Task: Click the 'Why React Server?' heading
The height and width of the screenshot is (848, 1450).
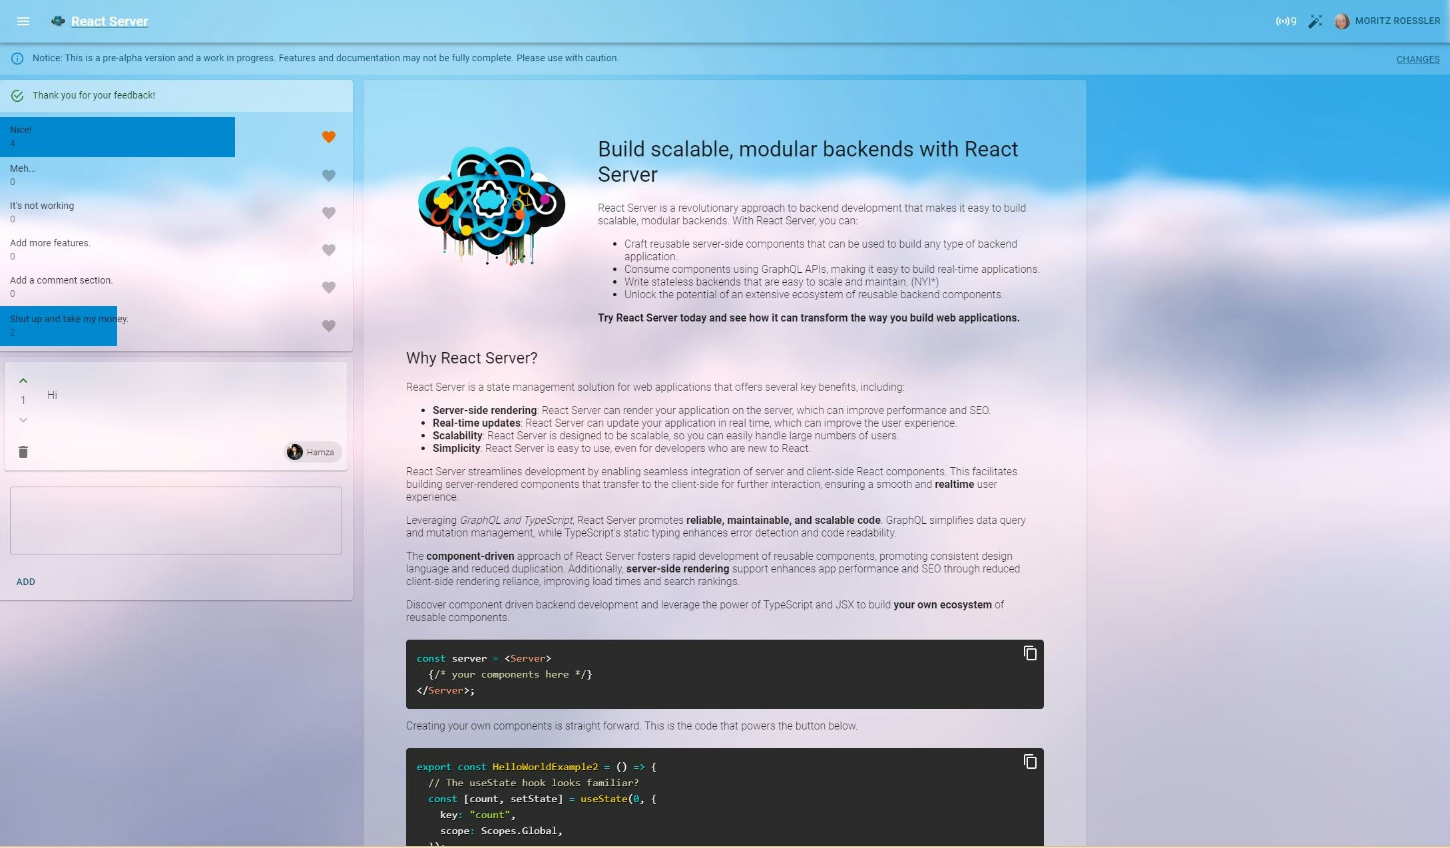Action: click(x=471, y=358)
